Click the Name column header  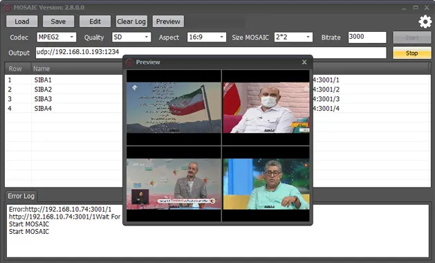click(41, 69)
